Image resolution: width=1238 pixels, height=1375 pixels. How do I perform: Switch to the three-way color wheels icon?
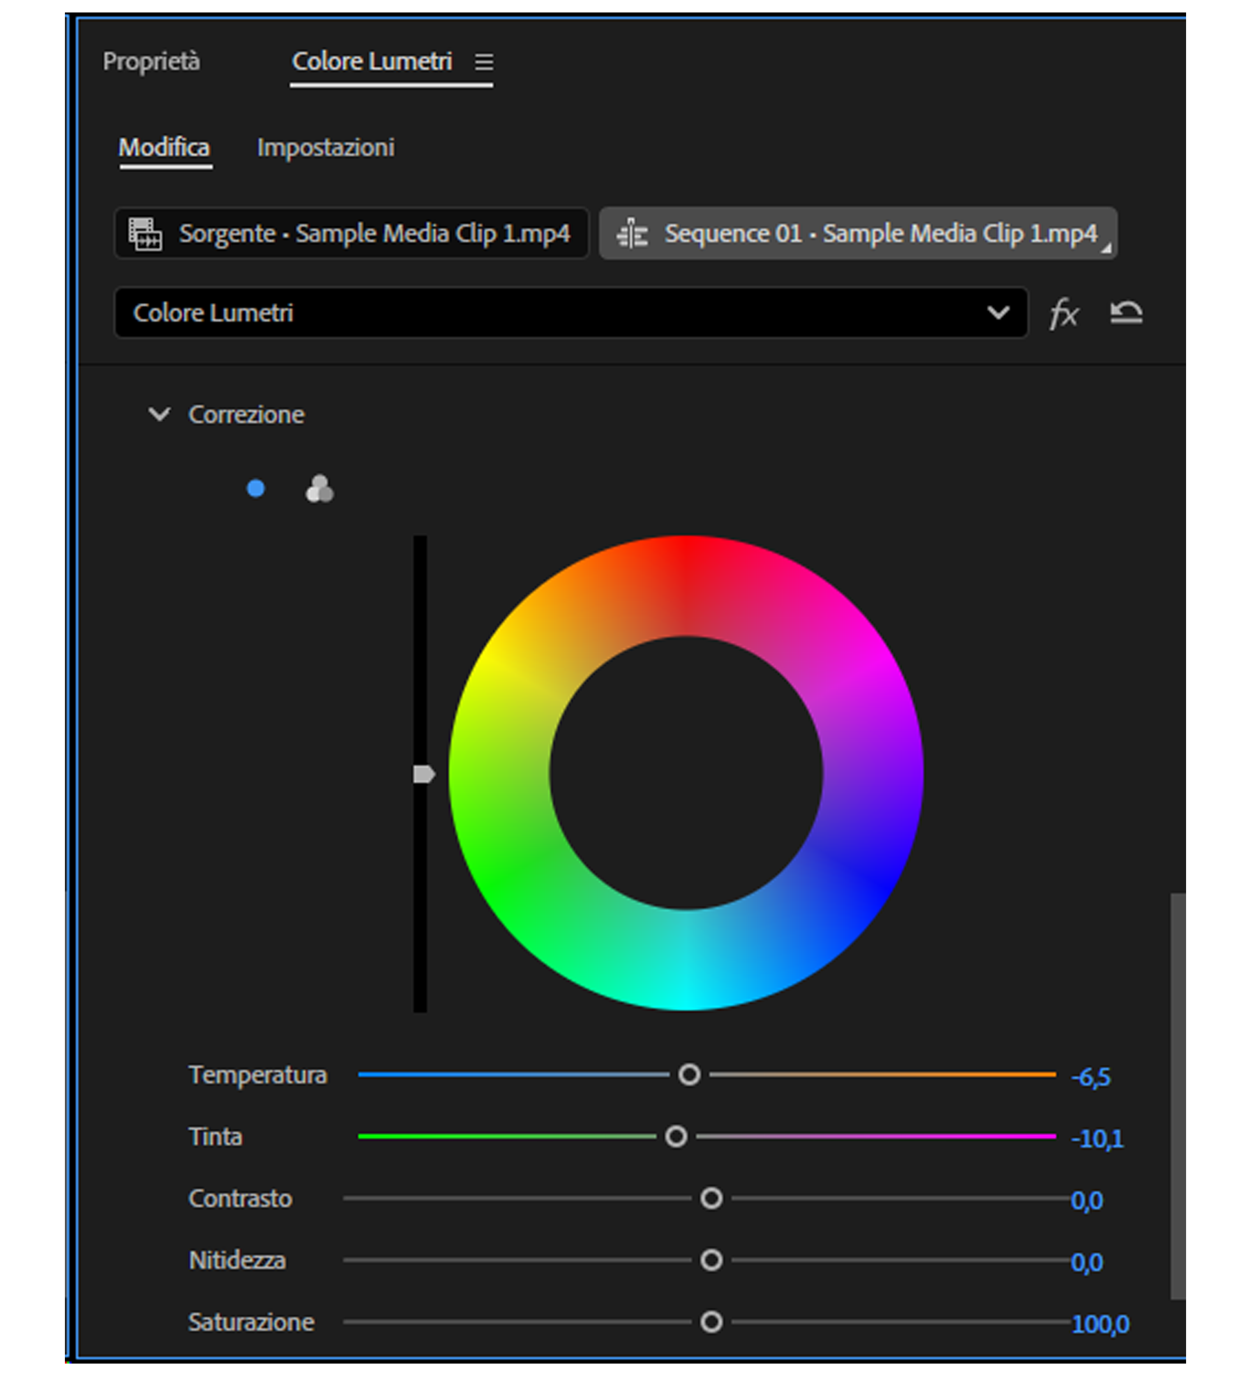click(319, 488)
